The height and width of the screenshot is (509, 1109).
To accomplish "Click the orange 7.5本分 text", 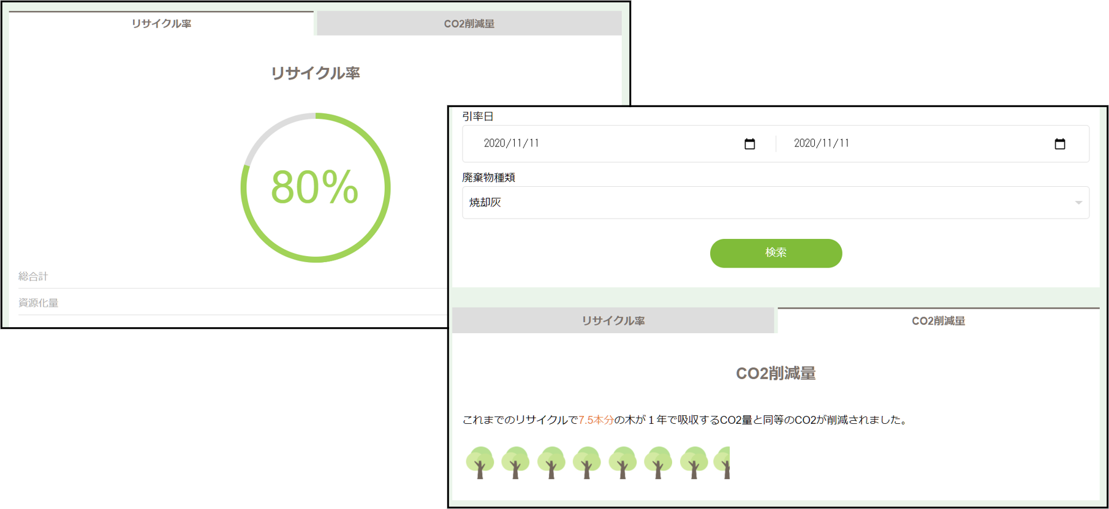I will [x=596, y=420].
